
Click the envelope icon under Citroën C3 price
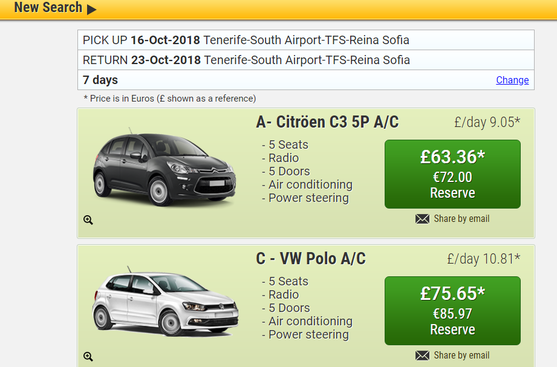coord(422,219)
